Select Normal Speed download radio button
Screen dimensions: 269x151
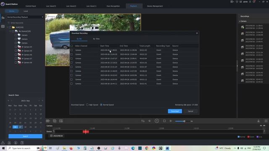tap(101, 105)
